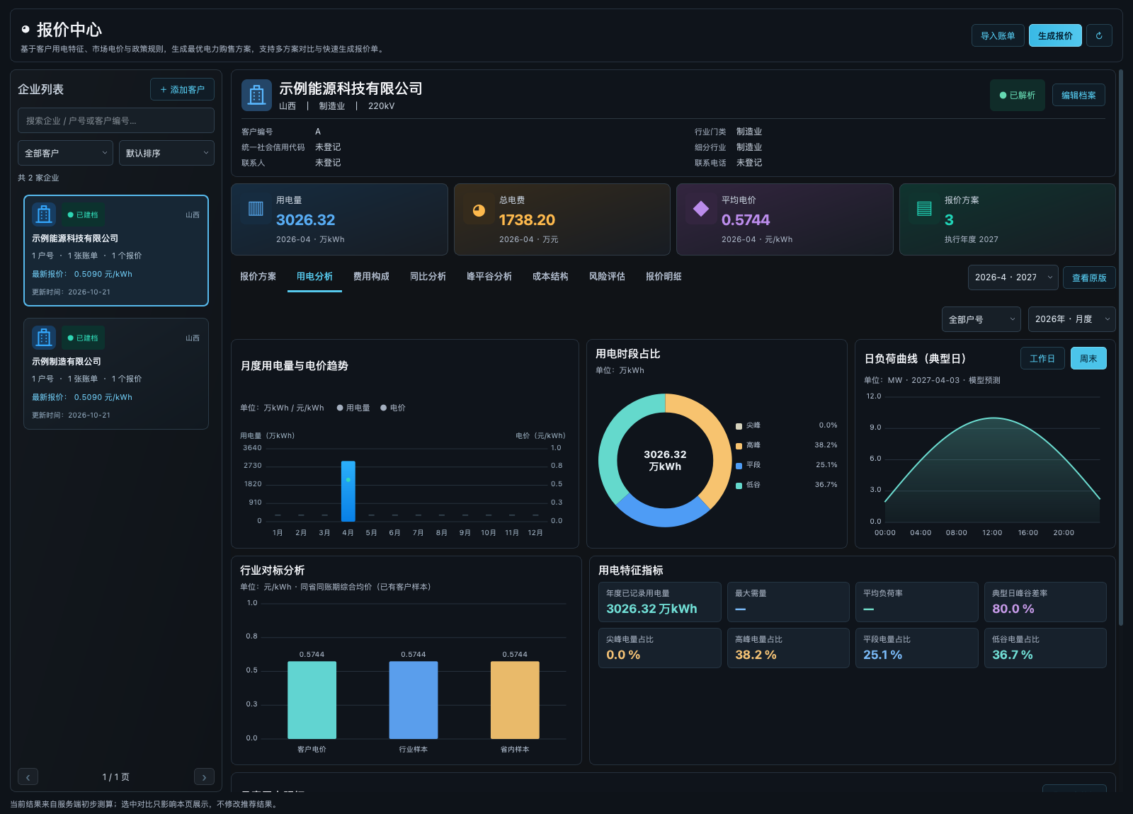Click the 生成报价 button
Viewport: 1133px width, 814px height.
1055,35
